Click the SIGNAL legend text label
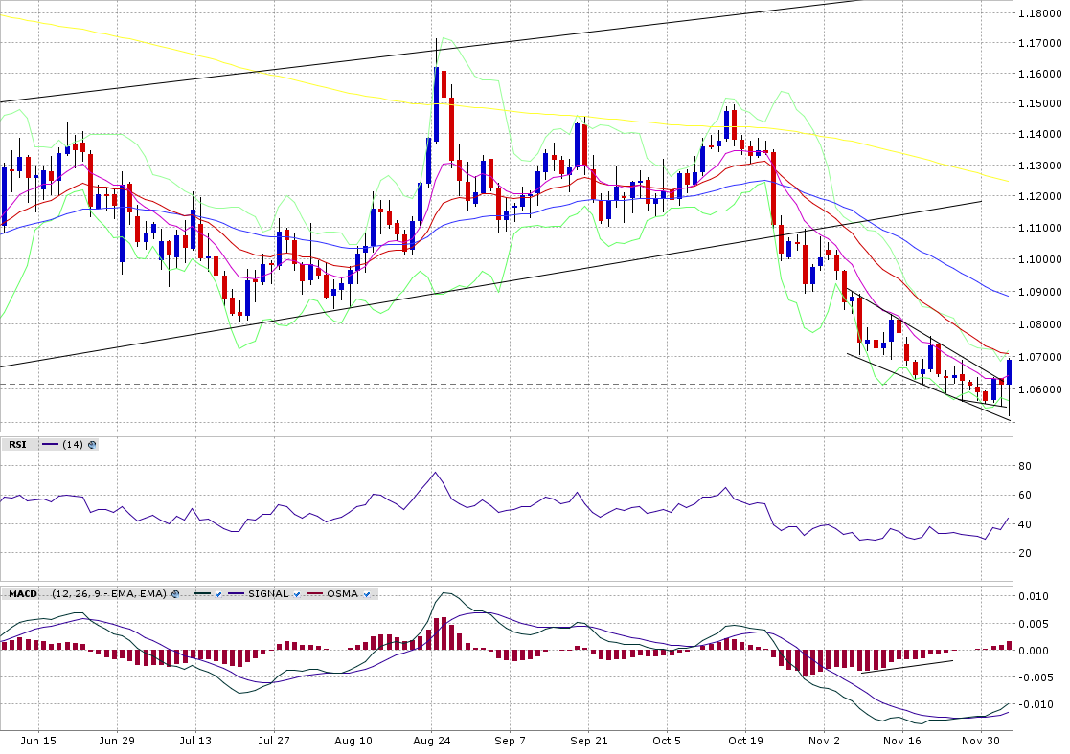Image resolution: width=1070 pixels, height=754 pixels. [267, 594]
